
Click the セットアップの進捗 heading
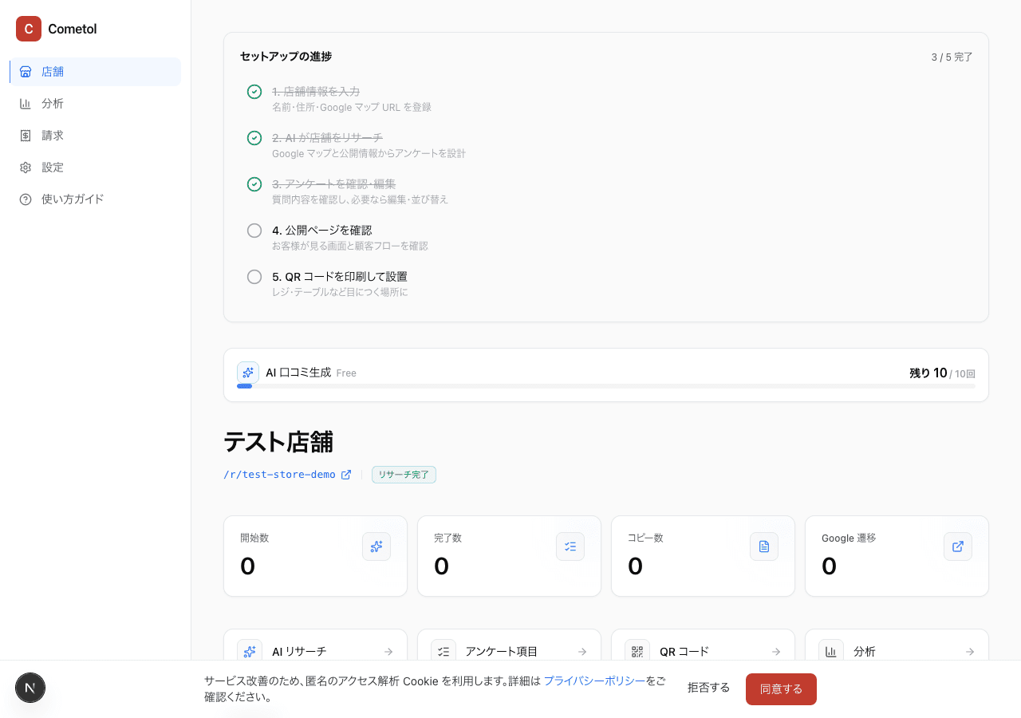pyautogui.click(x=286, y=57)
